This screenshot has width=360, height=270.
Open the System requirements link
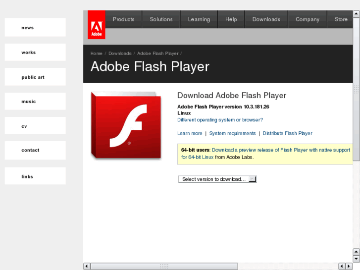coord(232,133)
